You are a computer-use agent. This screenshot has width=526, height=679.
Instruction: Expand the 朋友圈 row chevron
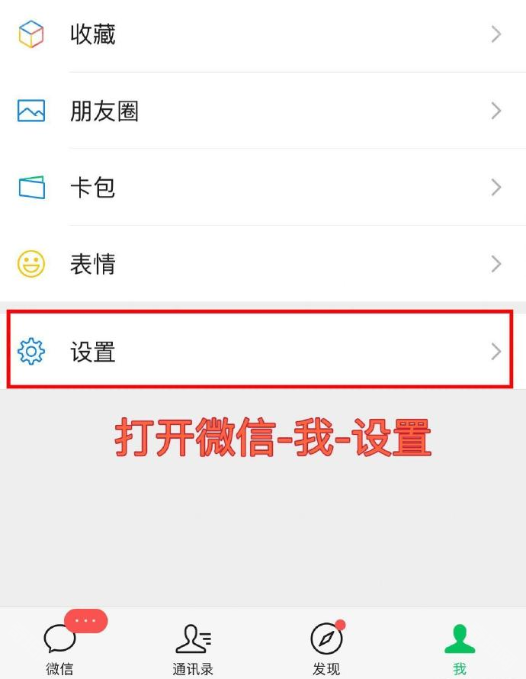coord(496,111)
